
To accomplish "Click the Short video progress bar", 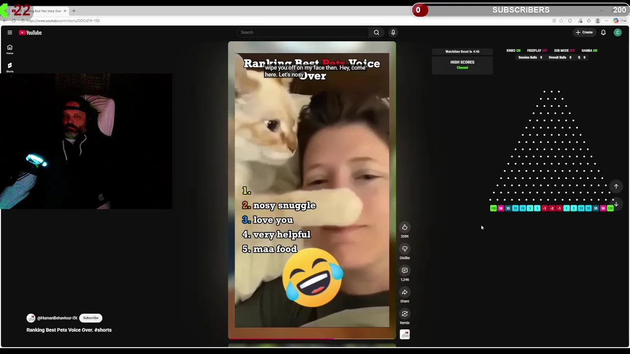I will (x=312, y=338).
